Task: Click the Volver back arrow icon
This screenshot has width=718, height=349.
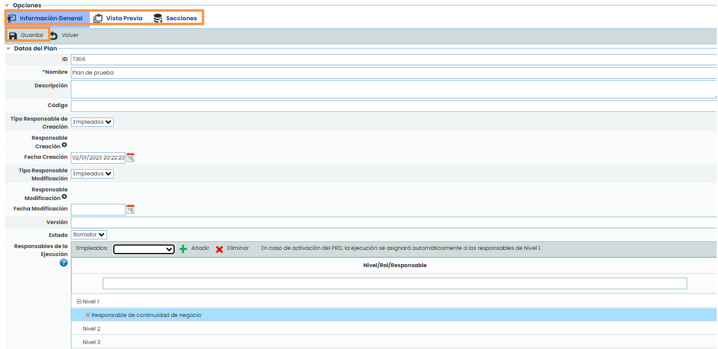Action: [x=54, y=36]
